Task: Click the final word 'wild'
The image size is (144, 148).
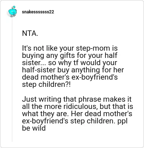Action: tap(39, 128)
